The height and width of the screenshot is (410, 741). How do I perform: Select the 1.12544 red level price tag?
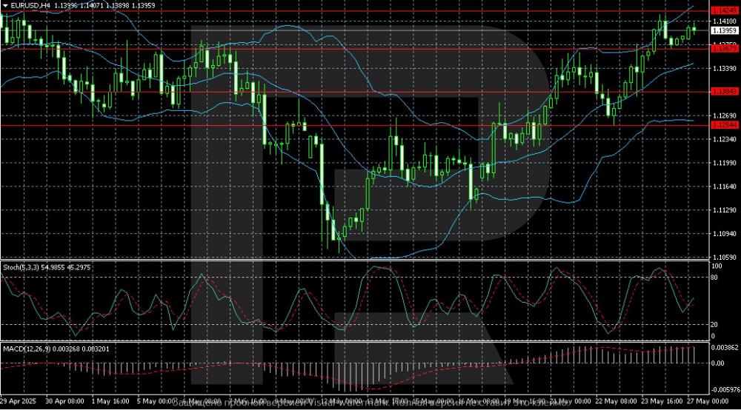click(x=723, y=125)
